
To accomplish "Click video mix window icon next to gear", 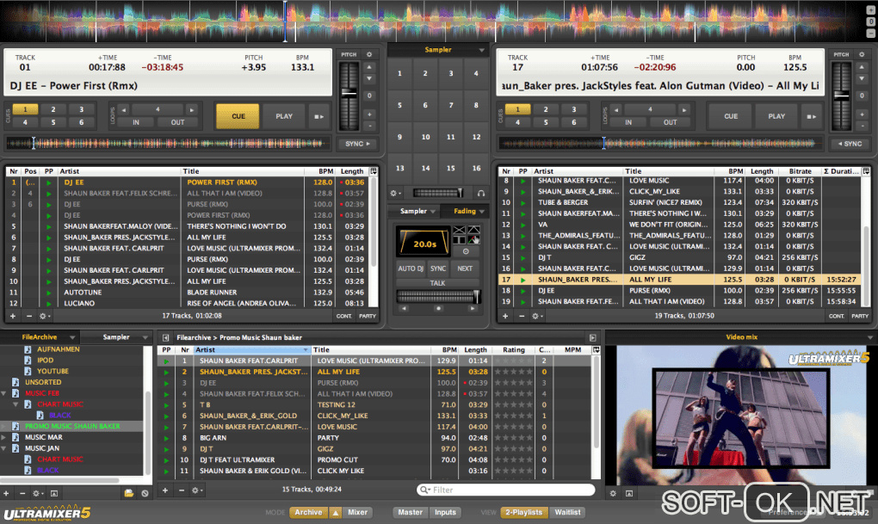I will coord(629,493).
